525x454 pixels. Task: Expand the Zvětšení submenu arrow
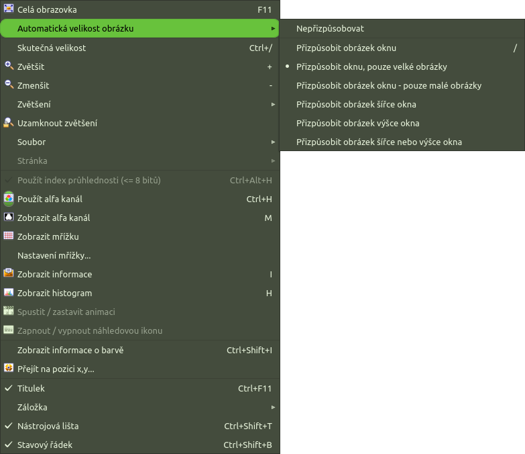[273, 104]
